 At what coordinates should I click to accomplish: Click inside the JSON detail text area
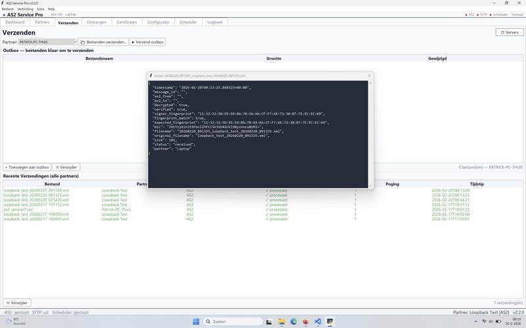(258, 134)
